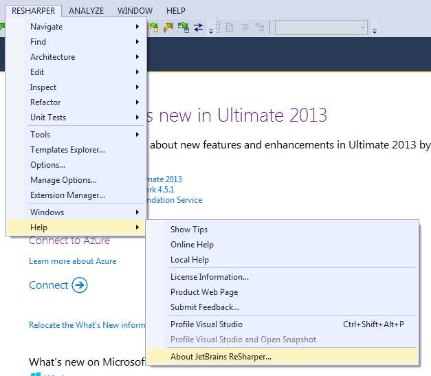Open the WINDOW menu
Screen dimensions: 431x376
135,11
